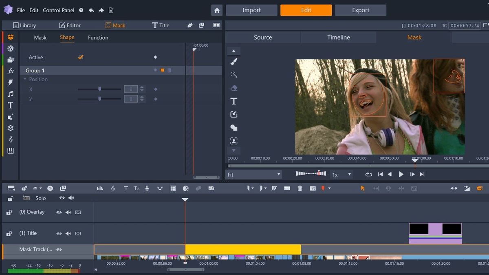Select the text mask tool

[233, 101]
